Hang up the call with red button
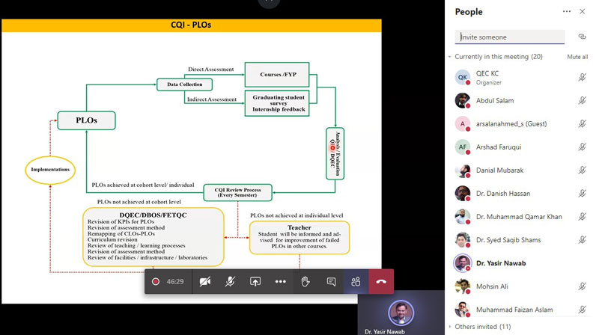 tap(381, 282)
